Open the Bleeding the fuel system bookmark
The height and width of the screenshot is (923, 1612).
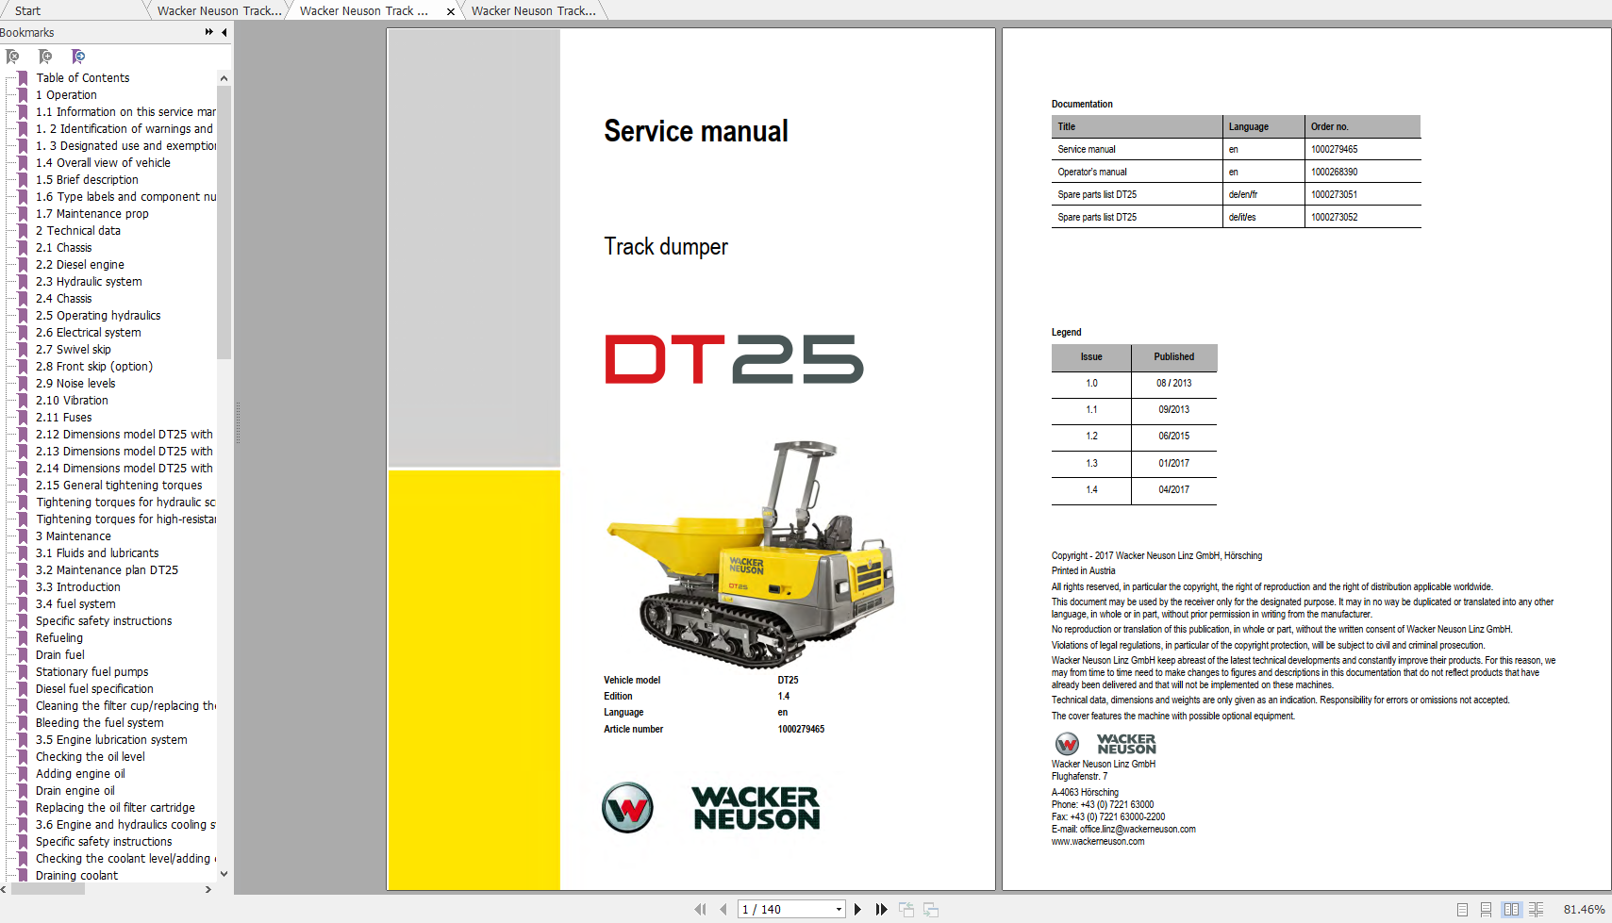100,722
